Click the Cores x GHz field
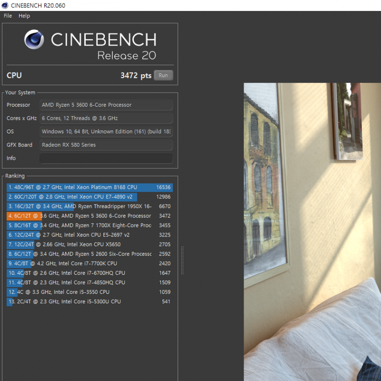The height and width of the screenshot is (381, 381). tap(106, 118)
